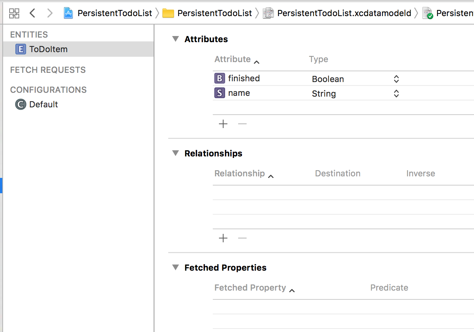Click the PersistentTodoList project file icon

pyautogui.click(x=68, y=13)
